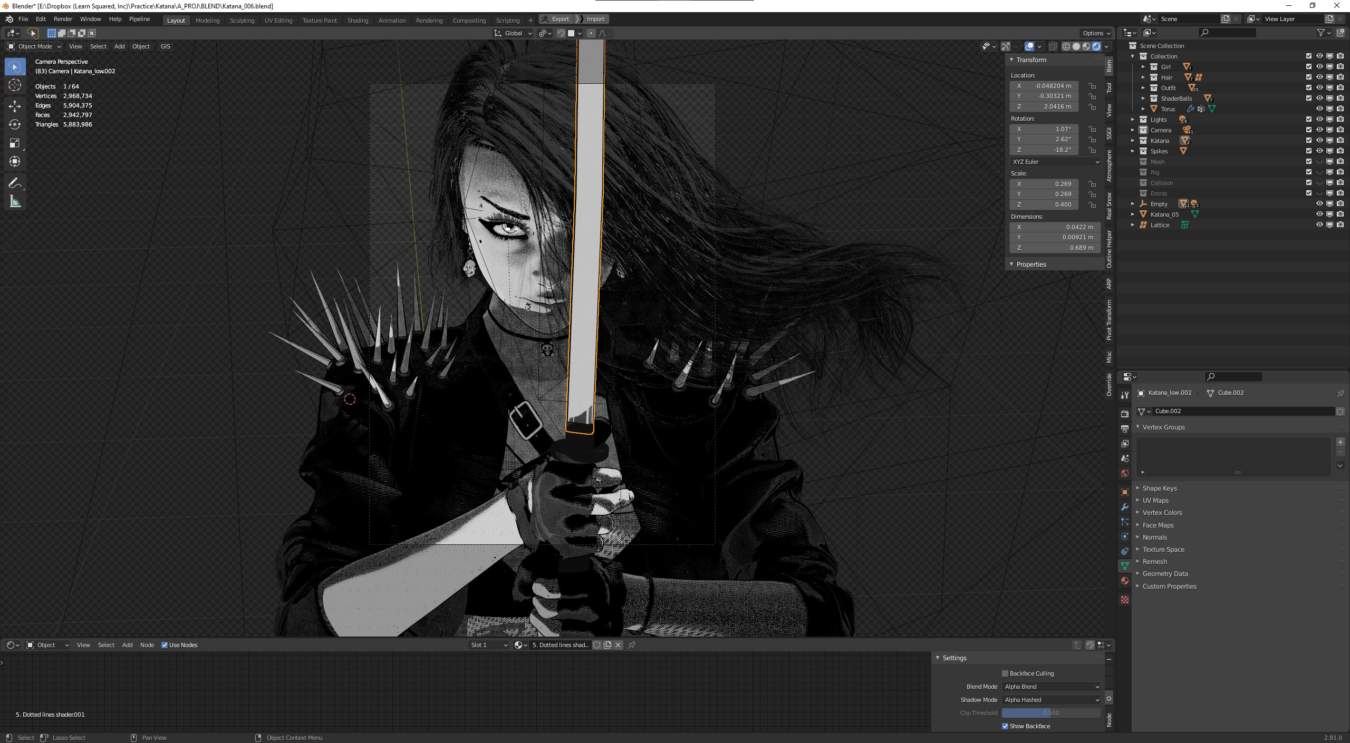Screen dimensions: 1350x743
Task: Select the Move tool
Action: [15, 106]
